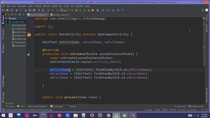210x118 pixels.
Task: Open the Messages tool window
Action: (57, 106)
